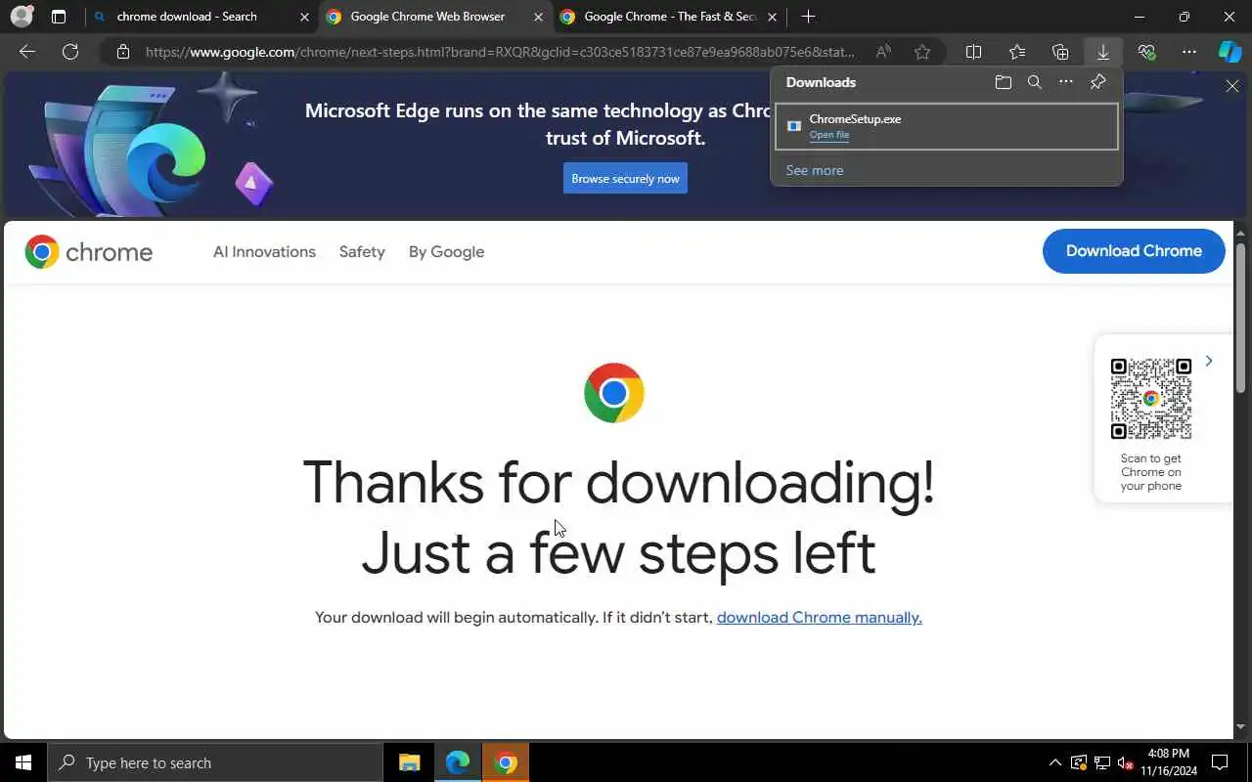Open Windows notification center
This screenshot has height=782, width=1252.
coord(1220,762)
